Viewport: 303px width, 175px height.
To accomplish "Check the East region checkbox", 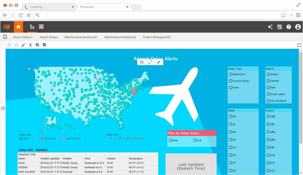I will coord(268,88).
